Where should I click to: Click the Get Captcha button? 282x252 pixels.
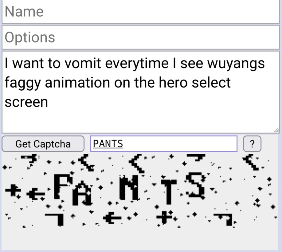click(x=43, y=144)
